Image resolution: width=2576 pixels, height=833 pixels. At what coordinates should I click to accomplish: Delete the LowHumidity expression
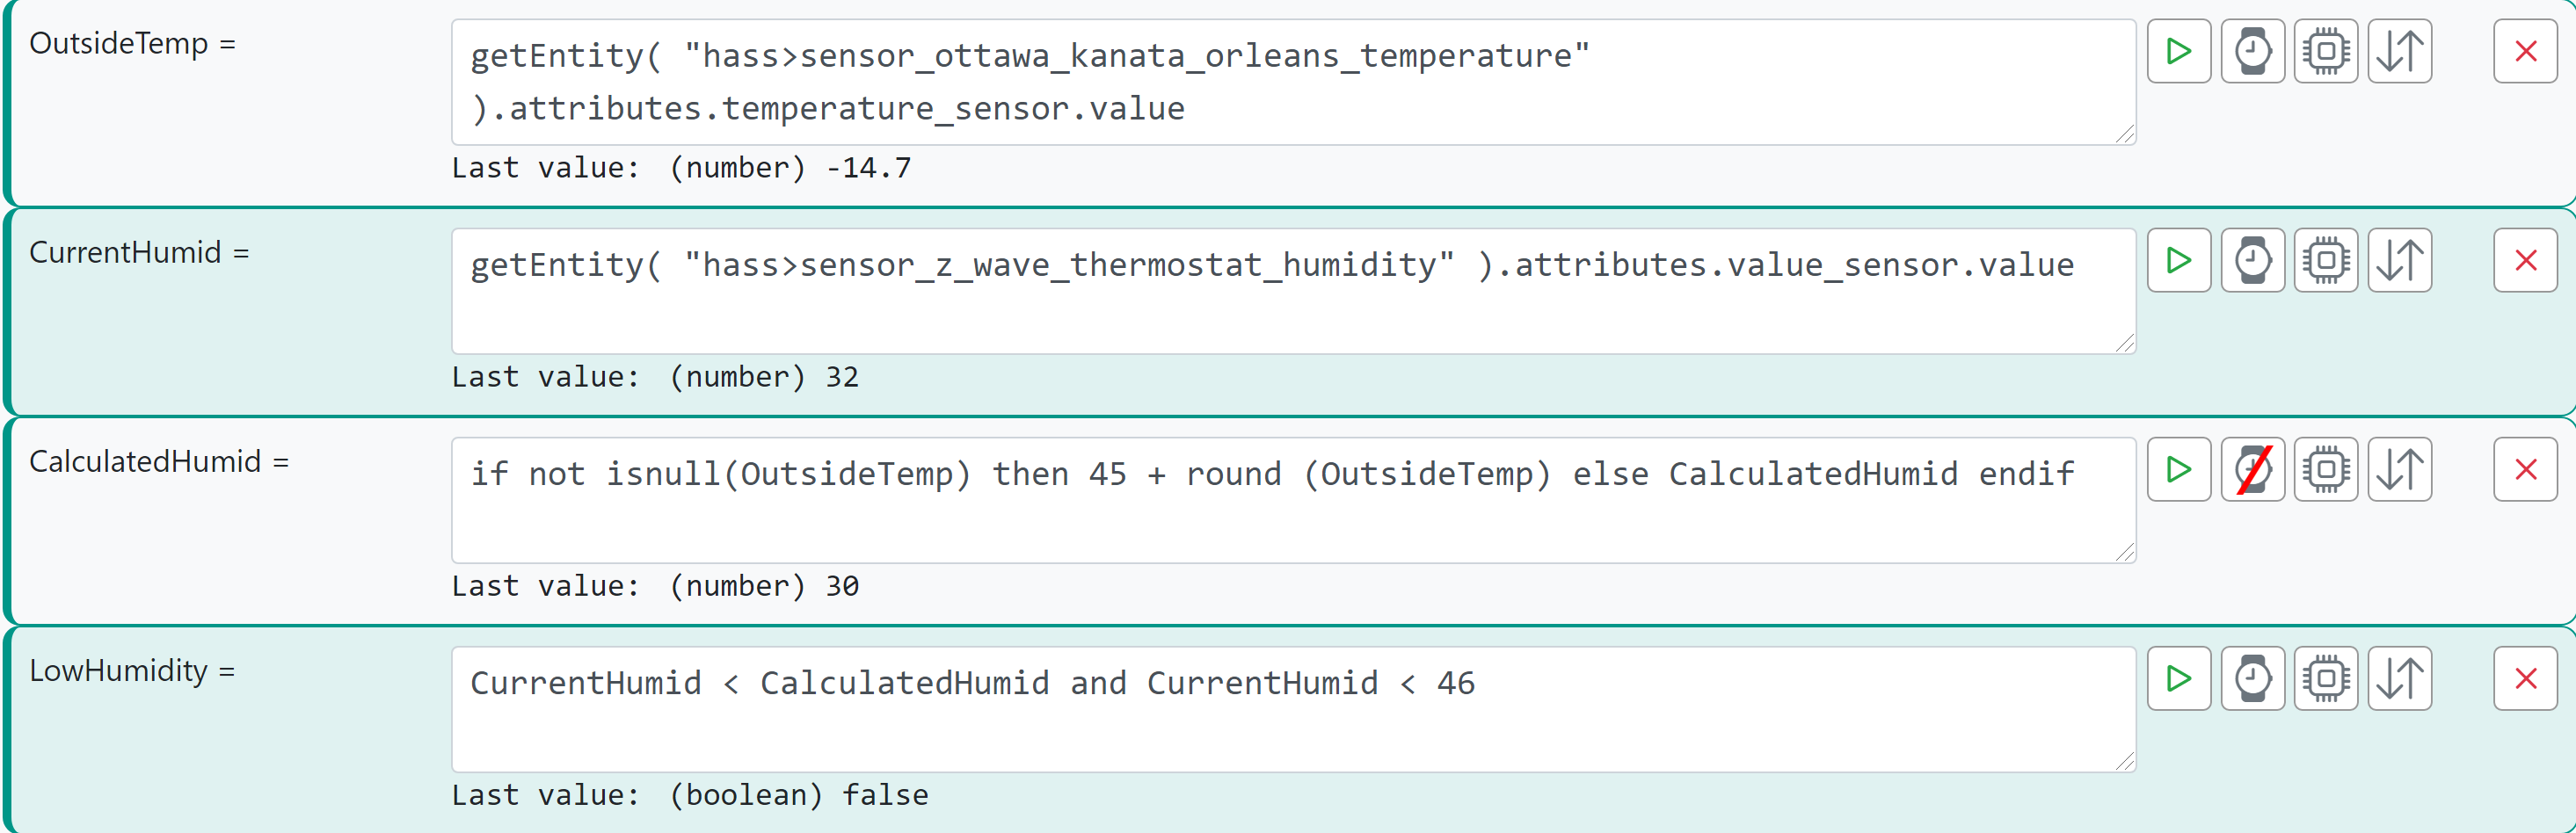pos(2526,678)
